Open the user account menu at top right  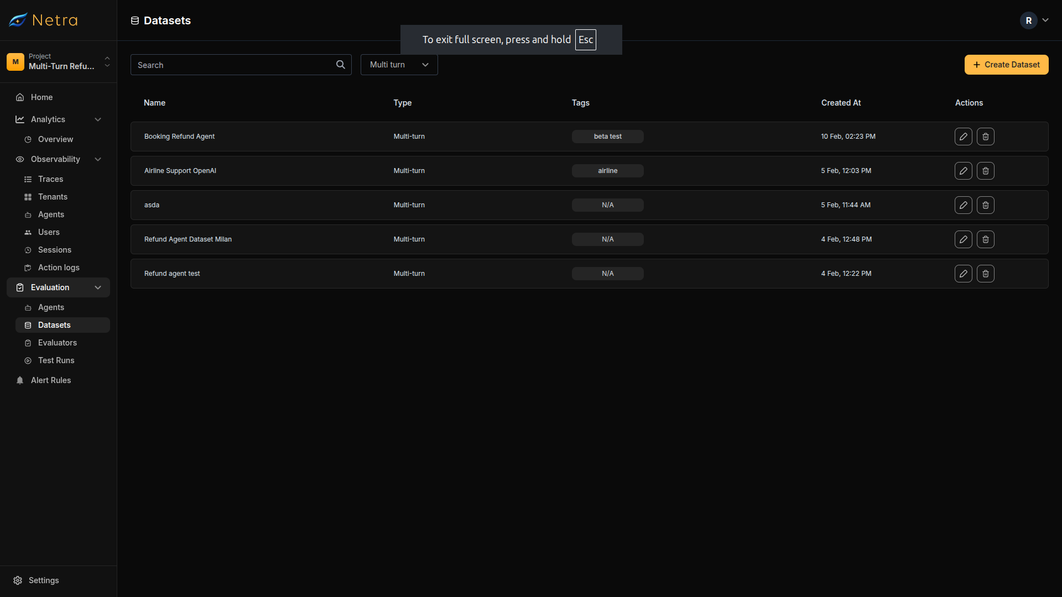pyautogui.click(x=1034, y=20)
